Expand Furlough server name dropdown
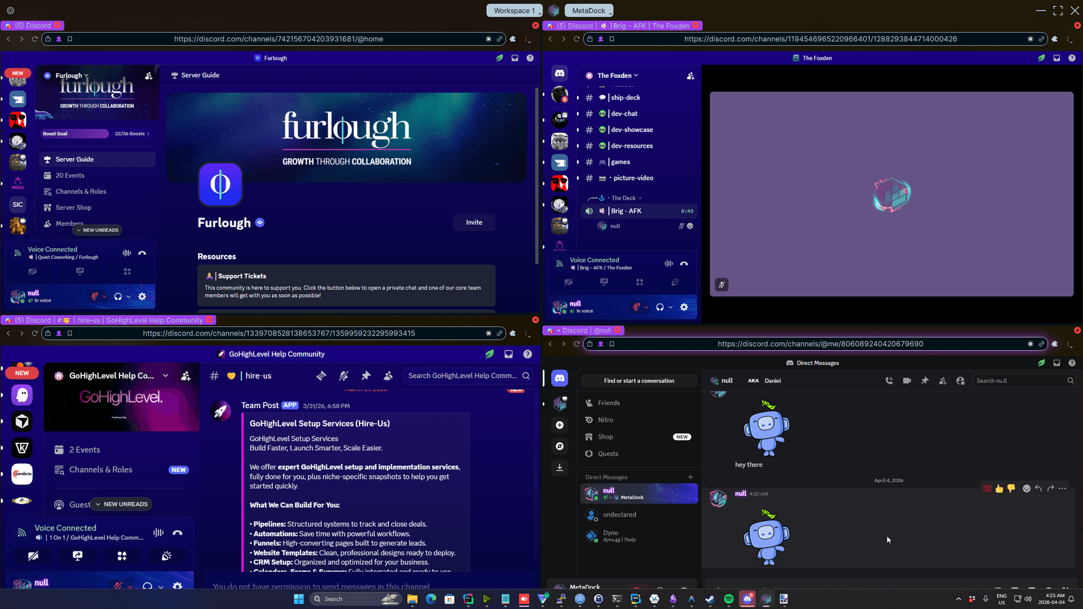 tap(72, 76)
